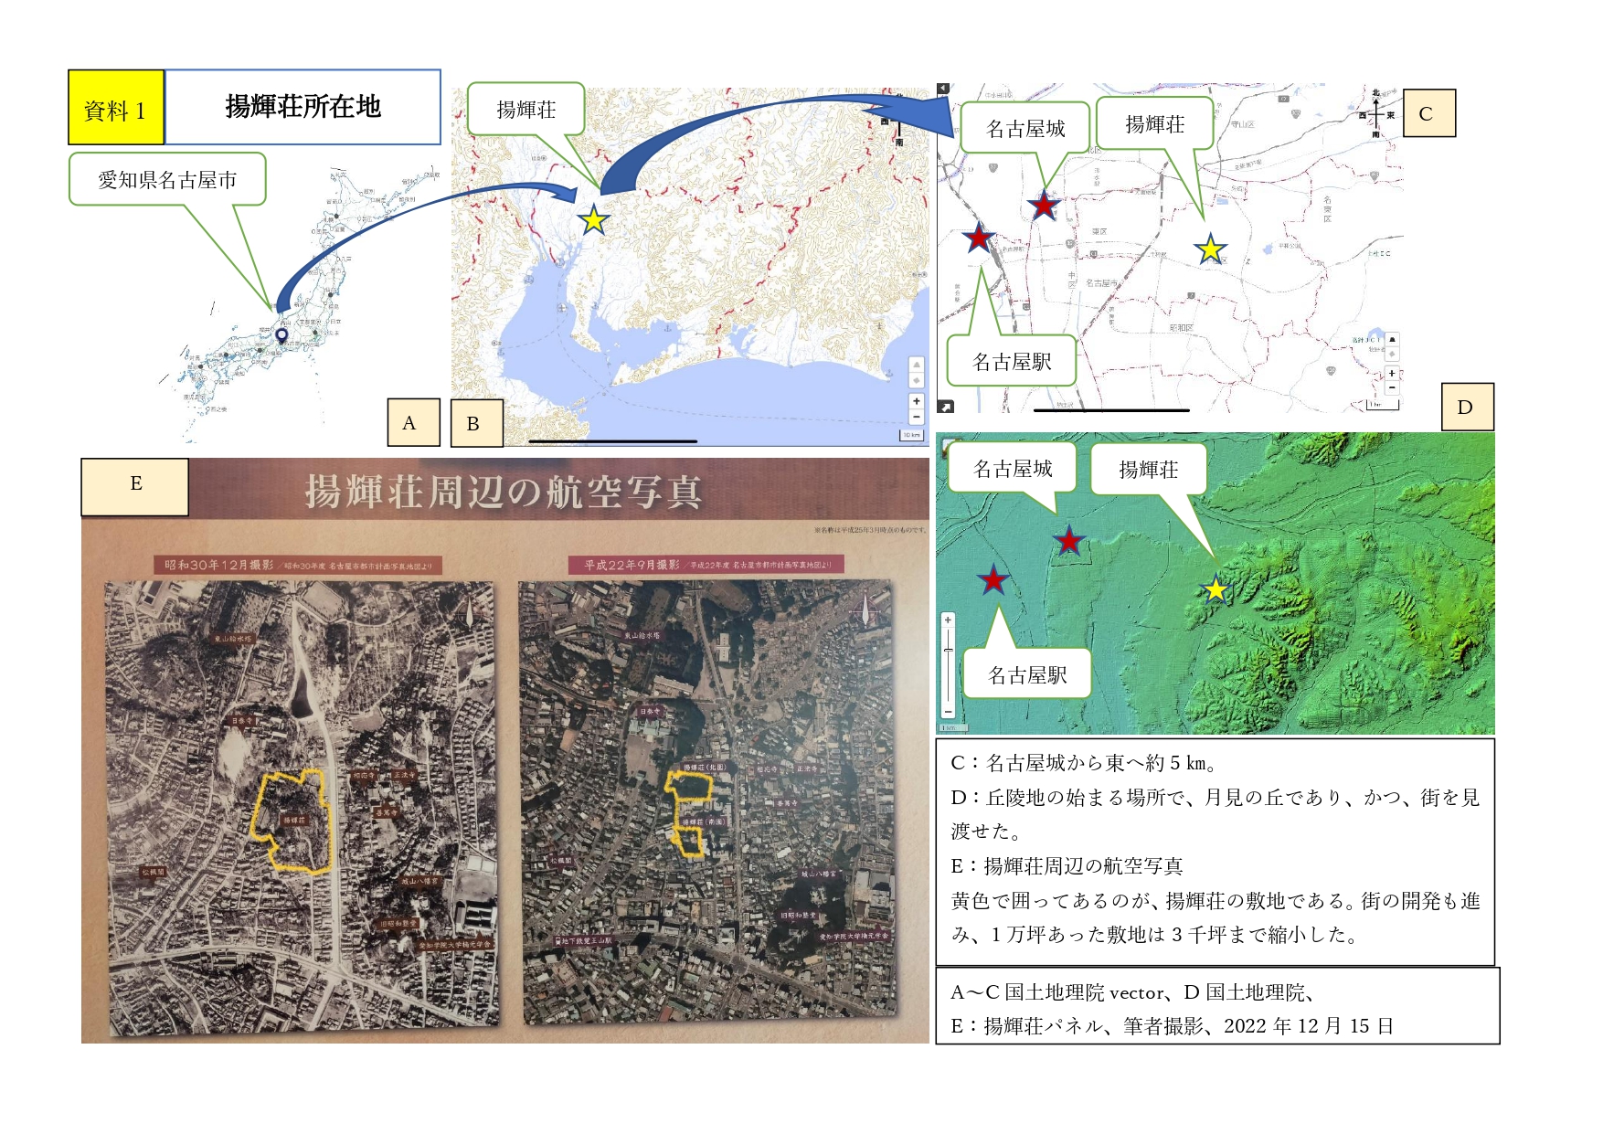Select the 愛知県名古屋市 callout
The width and height of the screenshot is (1603, 1134).
coord(167,179)
